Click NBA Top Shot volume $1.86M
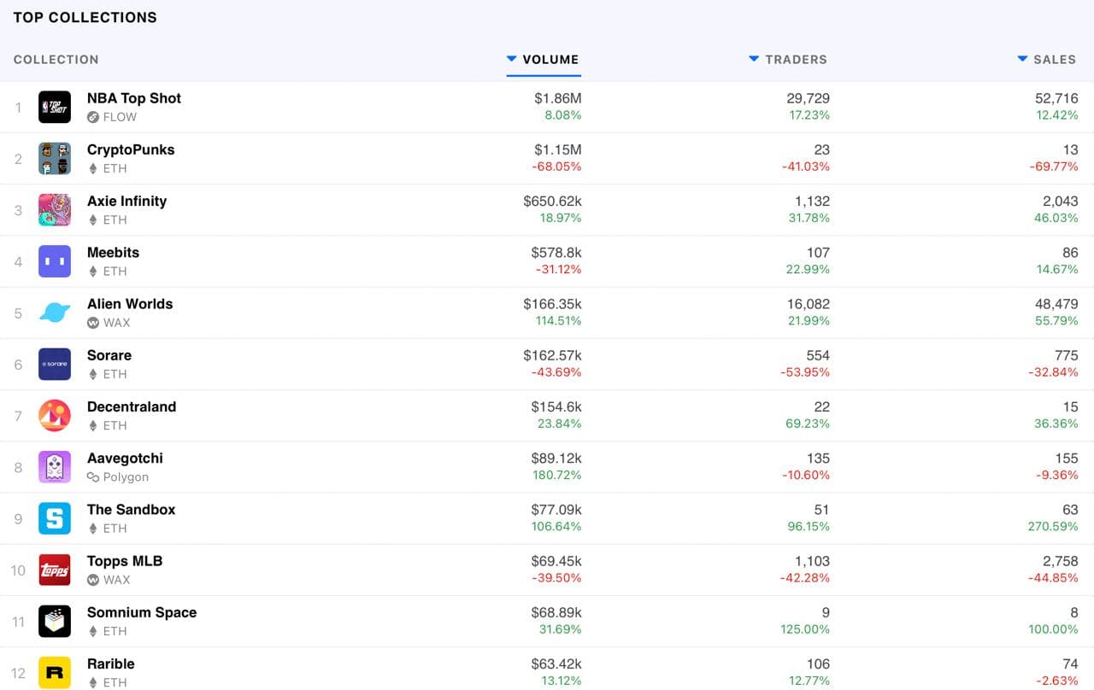Screen dimensions: 1094x690 558,98
